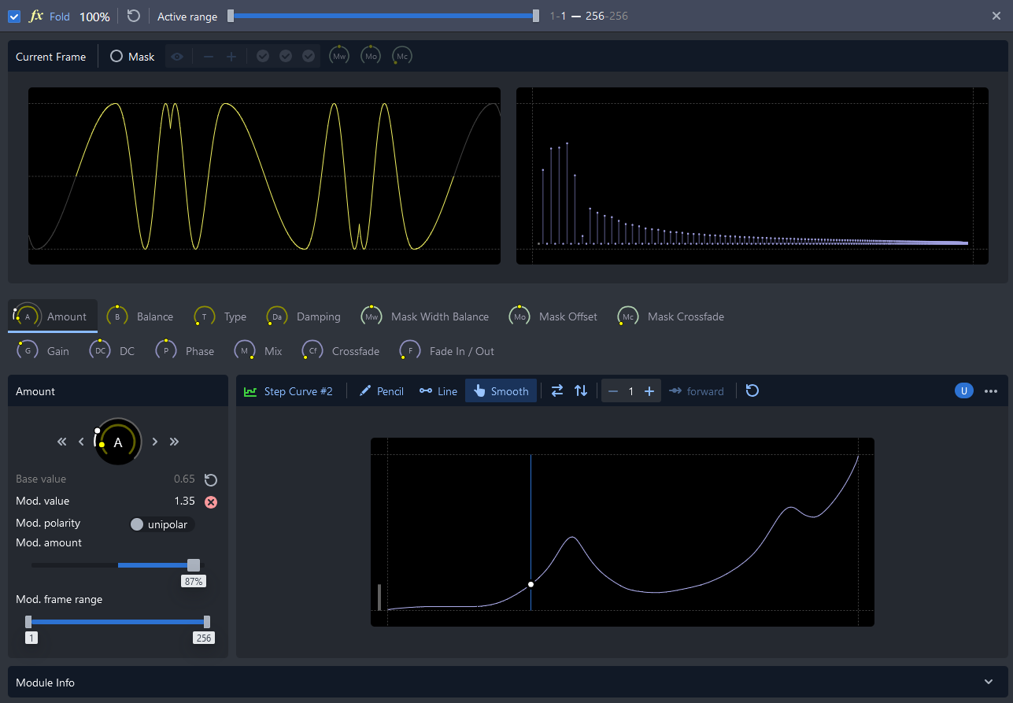The image size is (1013, 703).
Task: Click the 100% Fold mix value
Action: pyautogui.click(x=94, y=17)
